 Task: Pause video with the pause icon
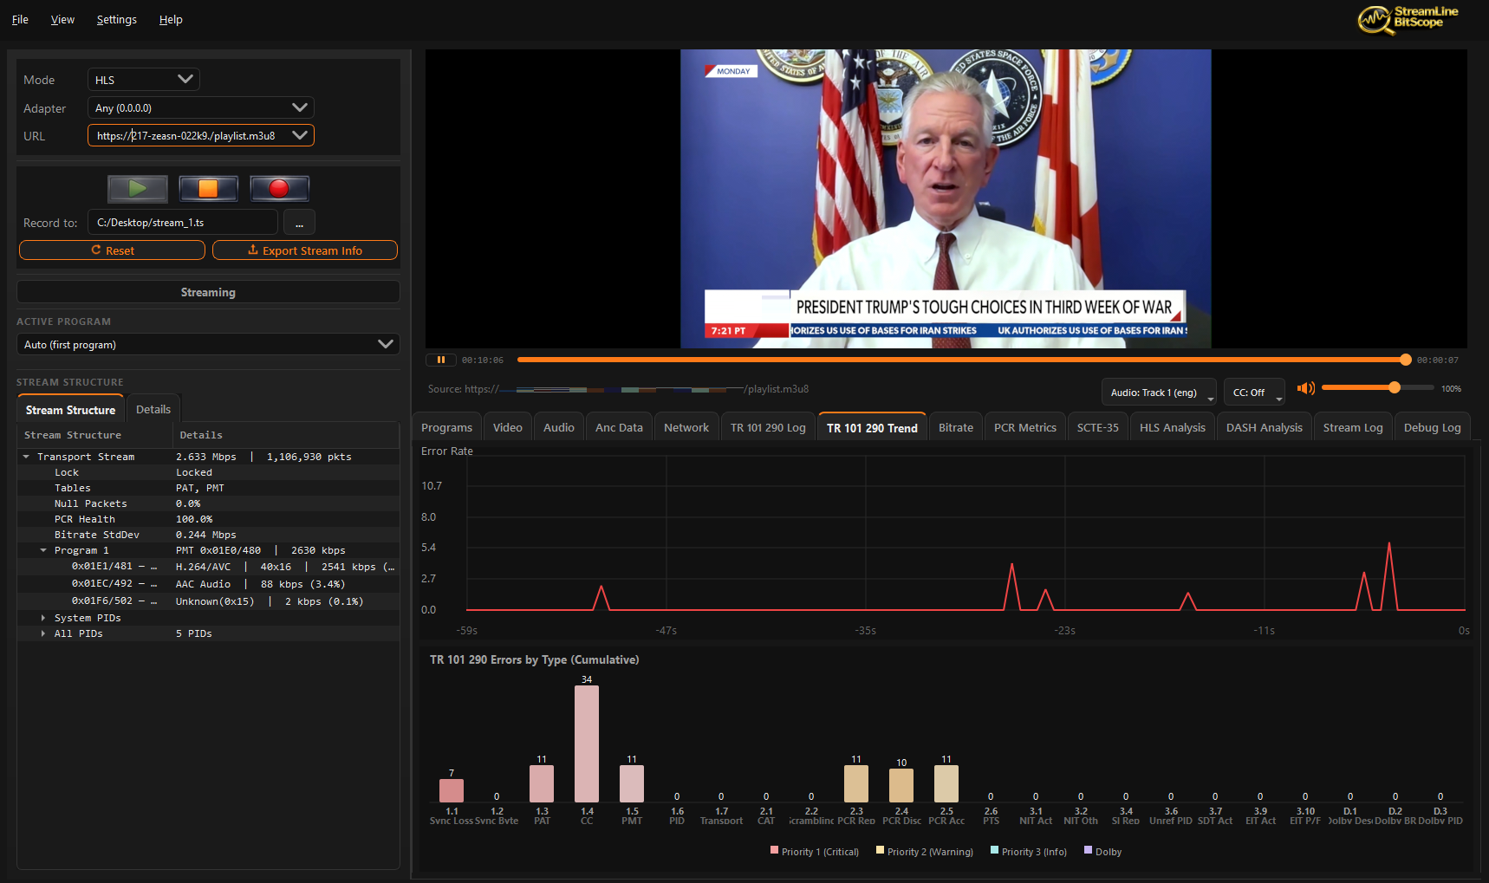pyautogui.click(x=440, y=360)
